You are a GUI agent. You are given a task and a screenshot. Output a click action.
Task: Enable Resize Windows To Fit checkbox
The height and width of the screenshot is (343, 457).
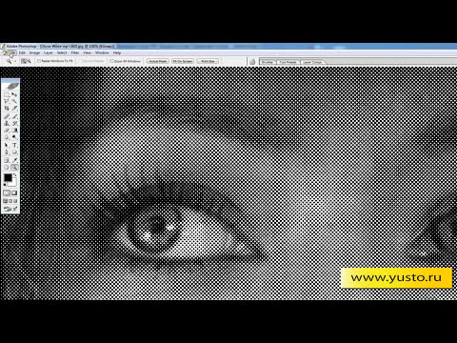tap(39, 61)
